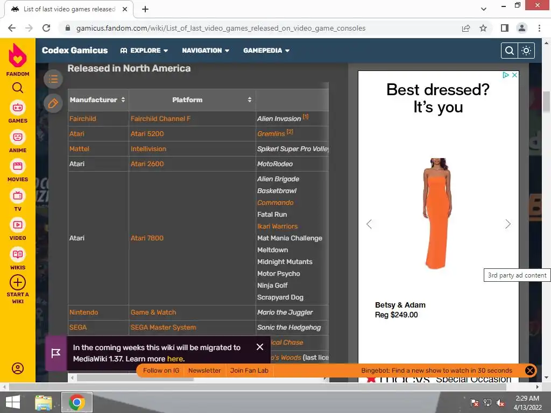Toggle light/dark theme sun icon

[x=526, y=51]
